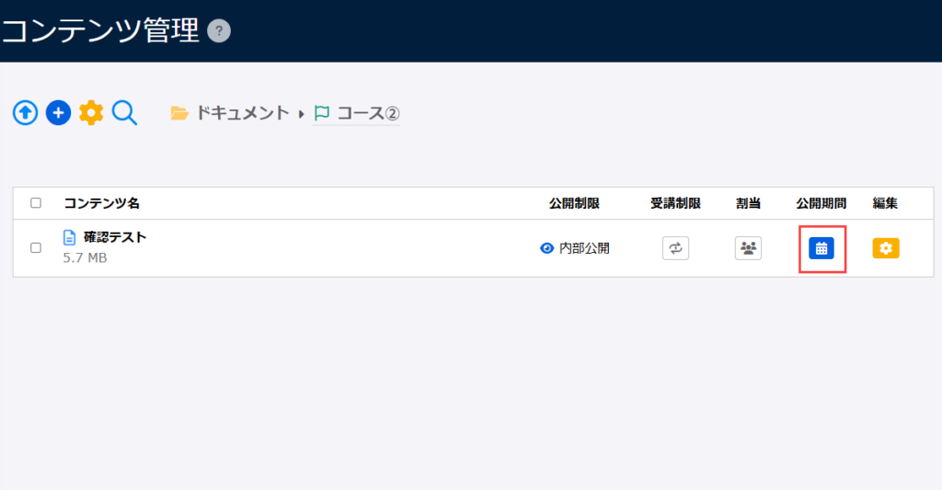The width and height of the screenshot is (942, 490).
Task: Tick the select-all checkbox in table header
Action: (36, 203)
